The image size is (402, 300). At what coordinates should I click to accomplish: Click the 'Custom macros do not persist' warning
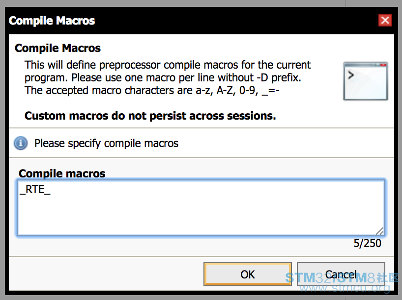coord(150,116)
